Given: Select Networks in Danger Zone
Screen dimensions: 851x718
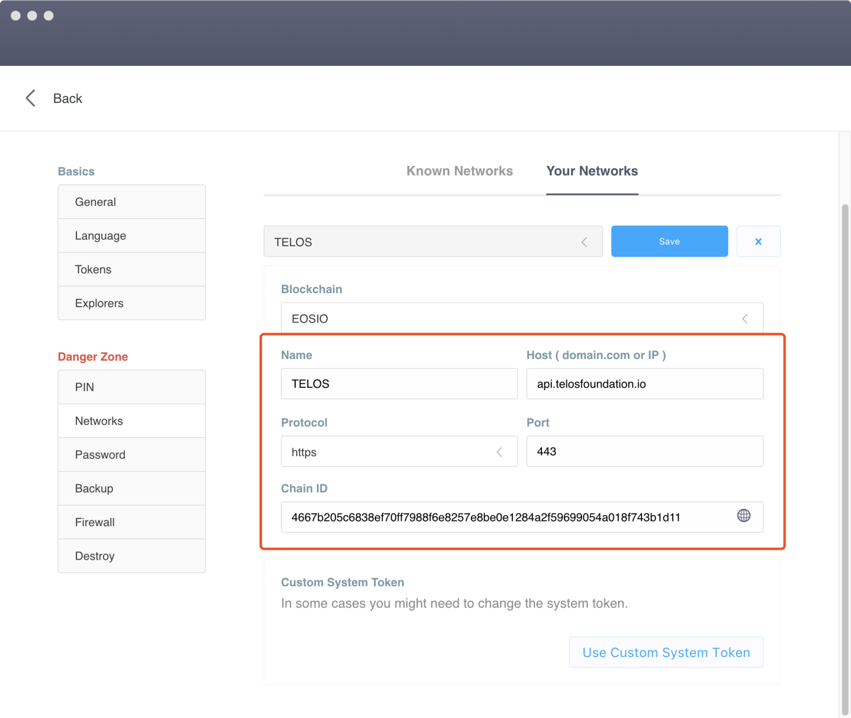Looking at the screenshot, I should (132, 421).
